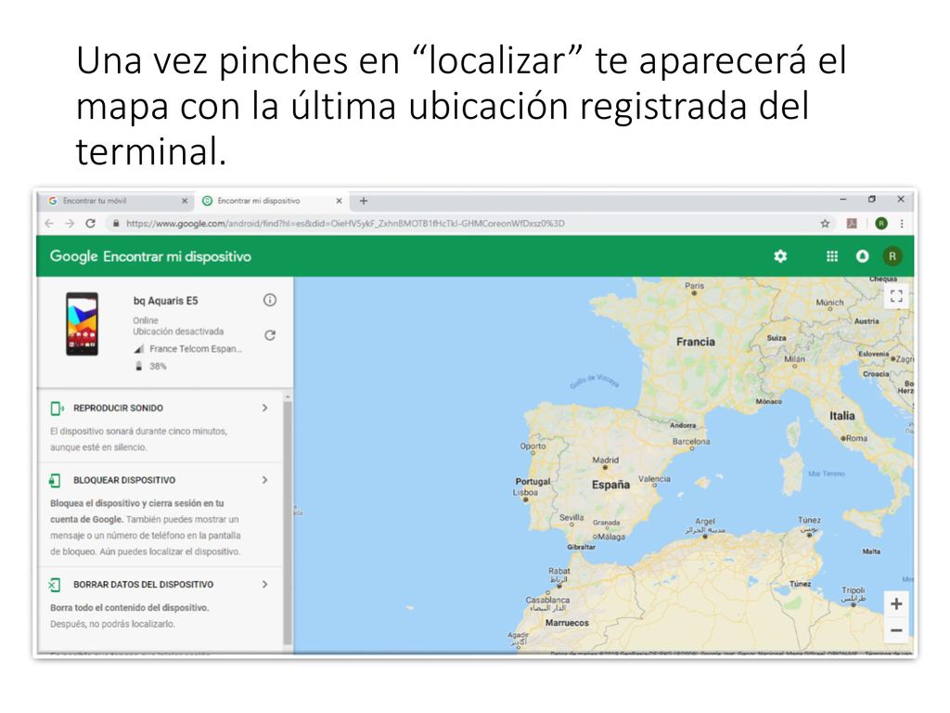Click the play sound phone icon

point(57,408)
